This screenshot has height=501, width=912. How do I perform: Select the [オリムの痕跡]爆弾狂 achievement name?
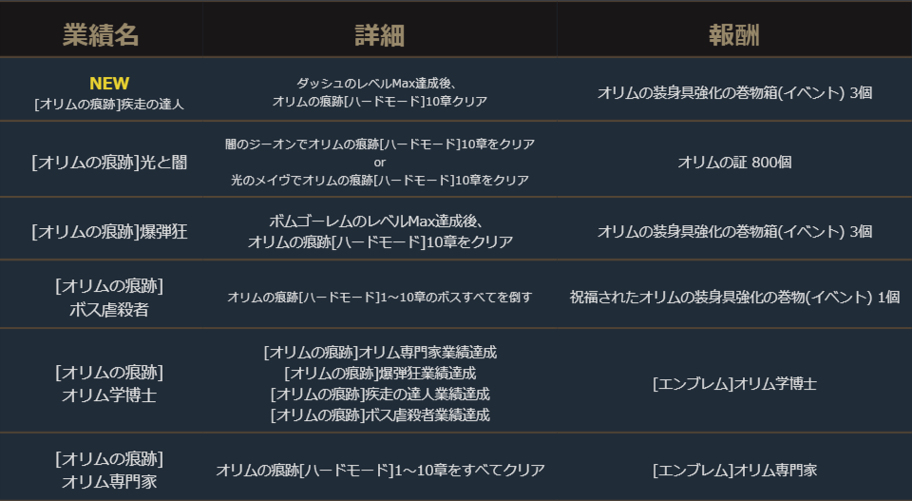click(x=109, y=231)
